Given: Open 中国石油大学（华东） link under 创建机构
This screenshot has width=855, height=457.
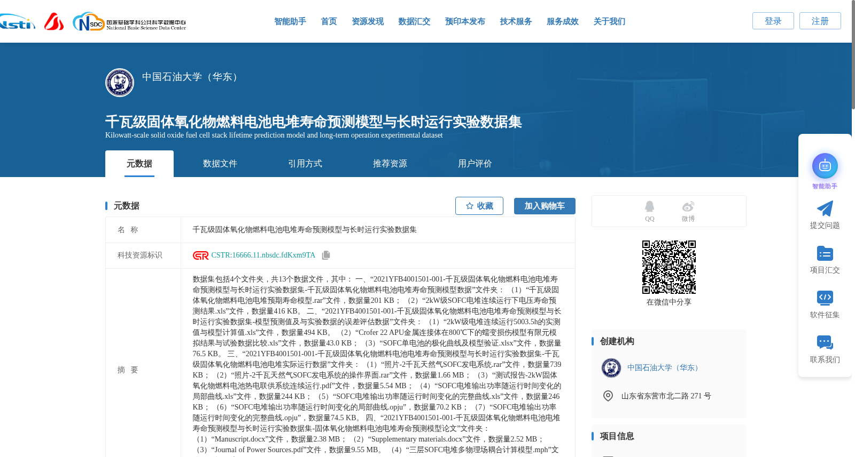Looking at the screenshot, I should pos(664,368).
